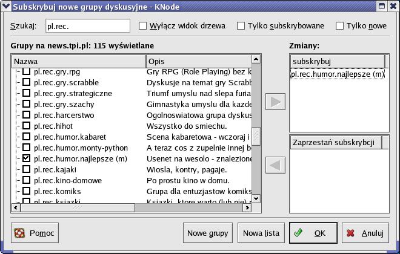
Task: Click the right arrow subscribe button
Action: pyautogui.click(x=276, y=102)
